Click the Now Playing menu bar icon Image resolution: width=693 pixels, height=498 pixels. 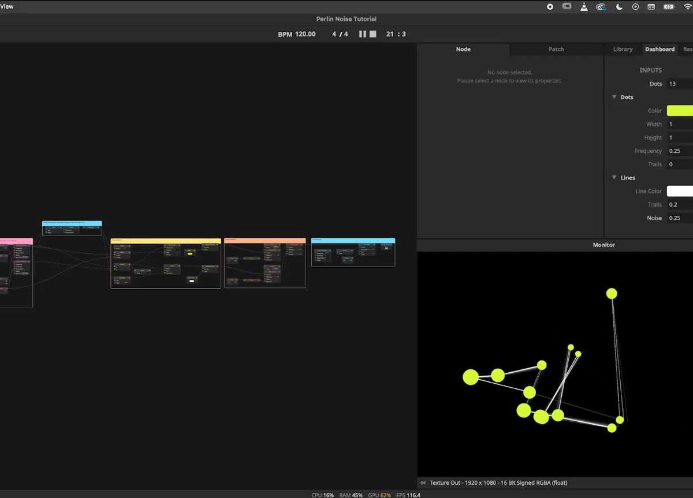click(635, 7)
